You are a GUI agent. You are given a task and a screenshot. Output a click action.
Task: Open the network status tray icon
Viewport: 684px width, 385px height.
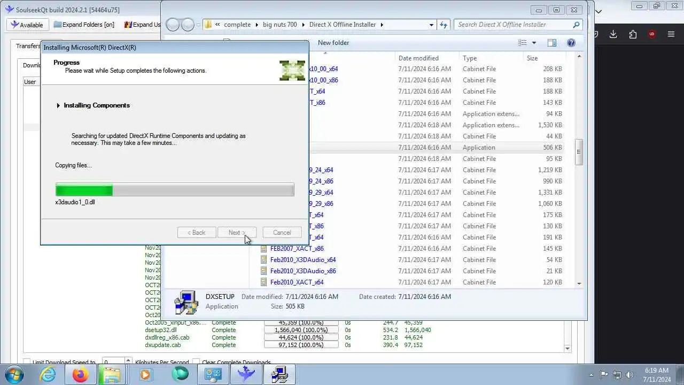click(617, 375)
